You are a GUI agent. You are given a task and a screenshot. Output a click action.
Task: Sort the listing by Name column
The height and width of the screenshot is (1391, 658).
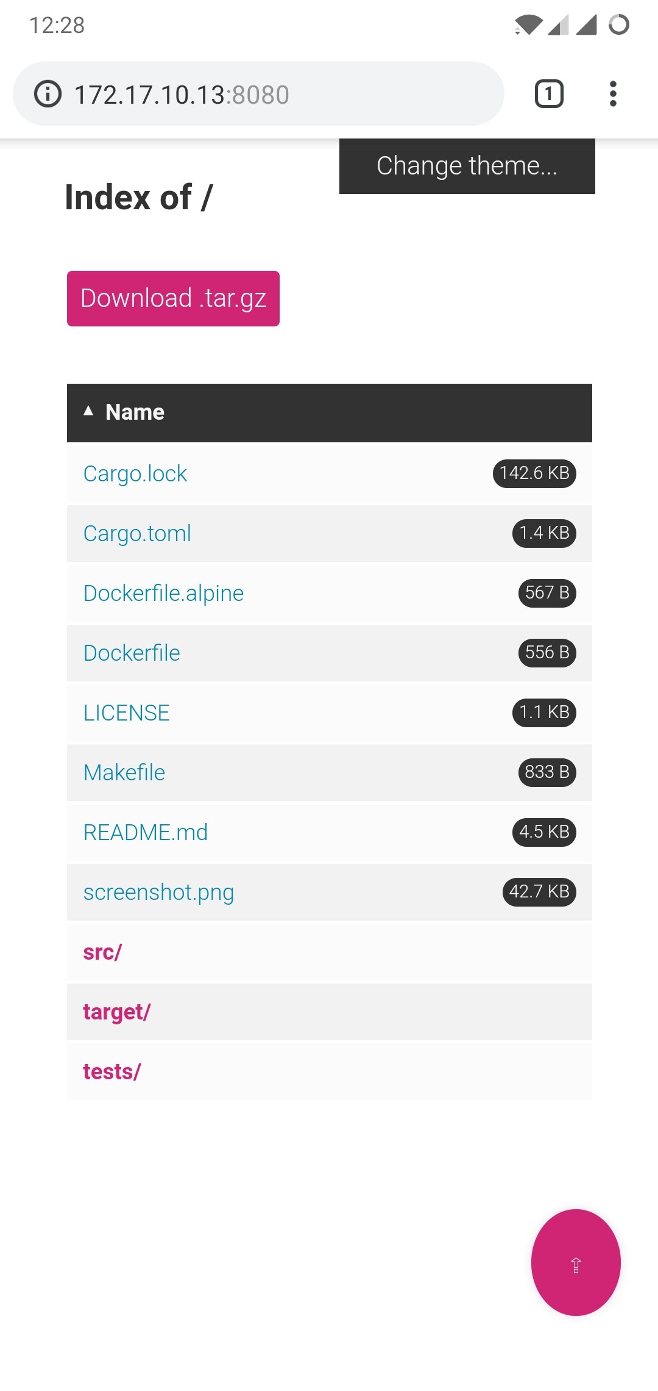coord(135,412)
